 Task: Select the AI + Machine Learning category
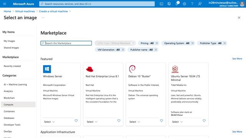click(x=15, y=84)
